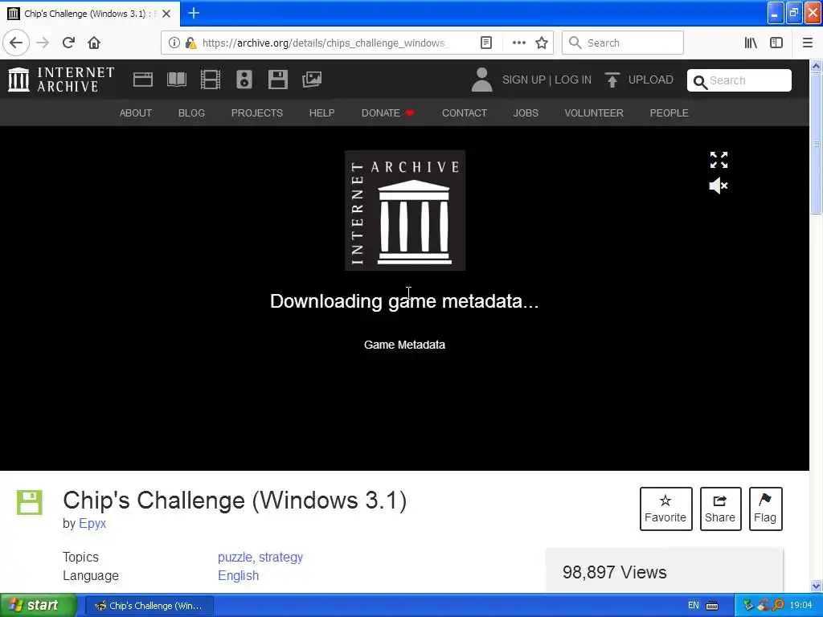Viewport: 823px width, 617px height.
Task: Open Internet Archive texts book icon
Action: tap(176, 80)
